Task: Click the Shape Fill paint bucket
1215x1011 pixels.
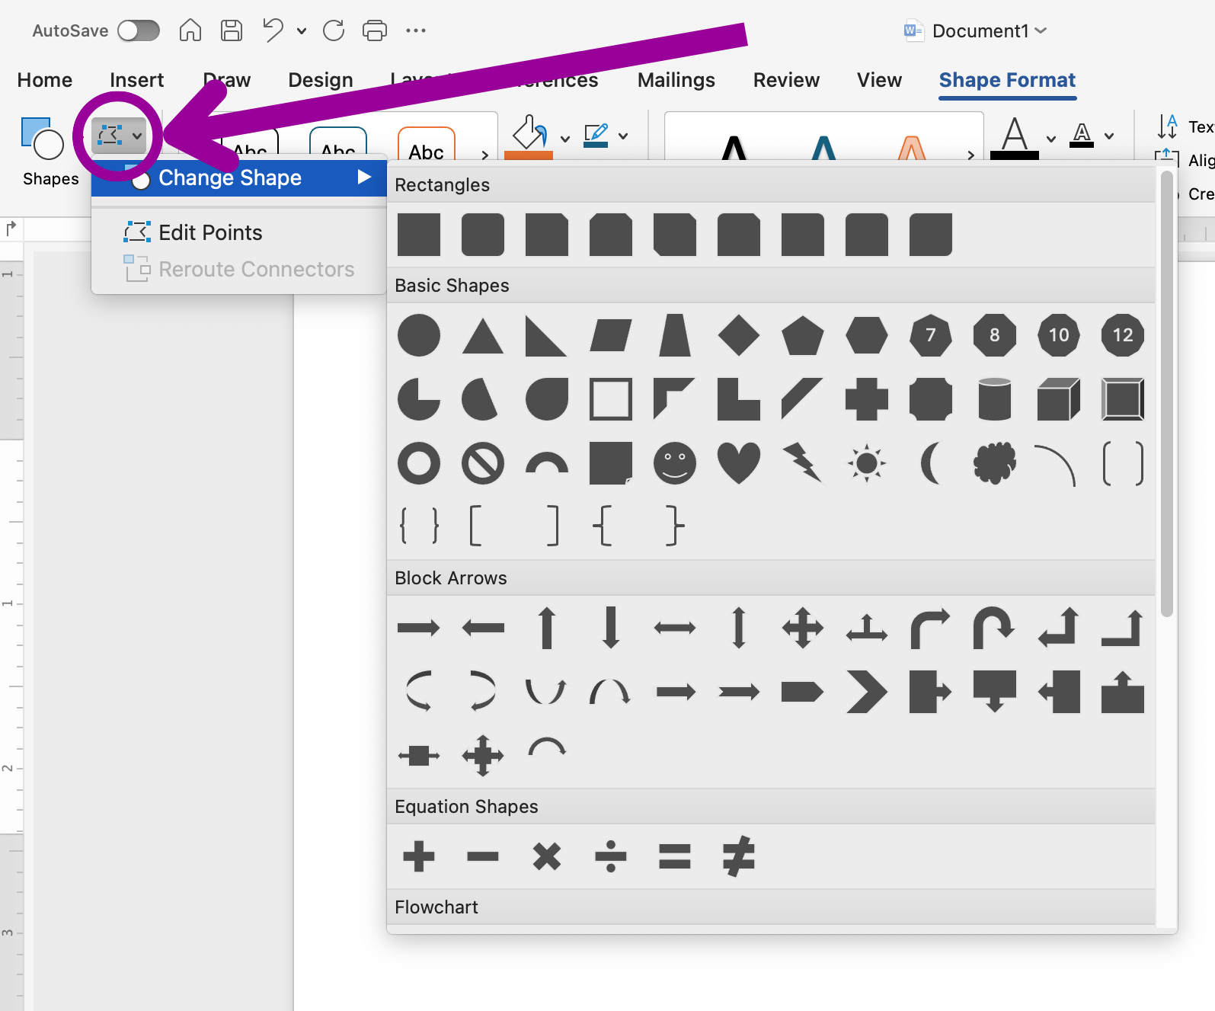Action: tap(529, 137)
